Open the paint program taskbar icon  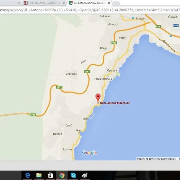pyautogui.click(x=85, y=175)
